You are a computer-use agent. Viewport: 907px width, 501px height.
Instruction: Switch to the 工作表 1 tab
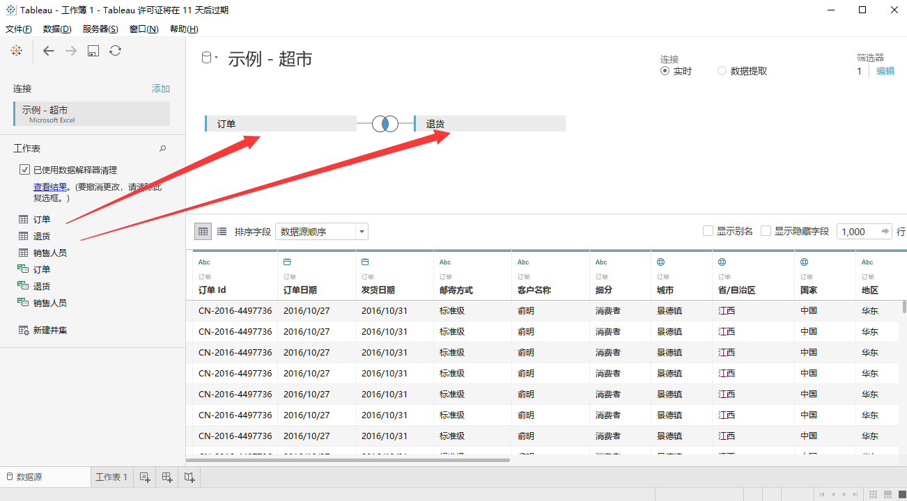(x=111, y=477)
